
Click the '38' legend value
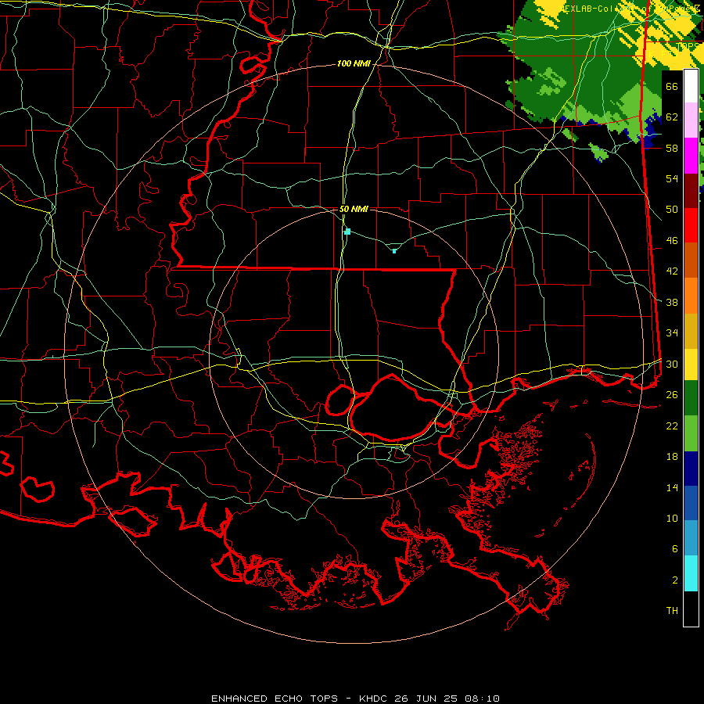[x=672, y=302]
